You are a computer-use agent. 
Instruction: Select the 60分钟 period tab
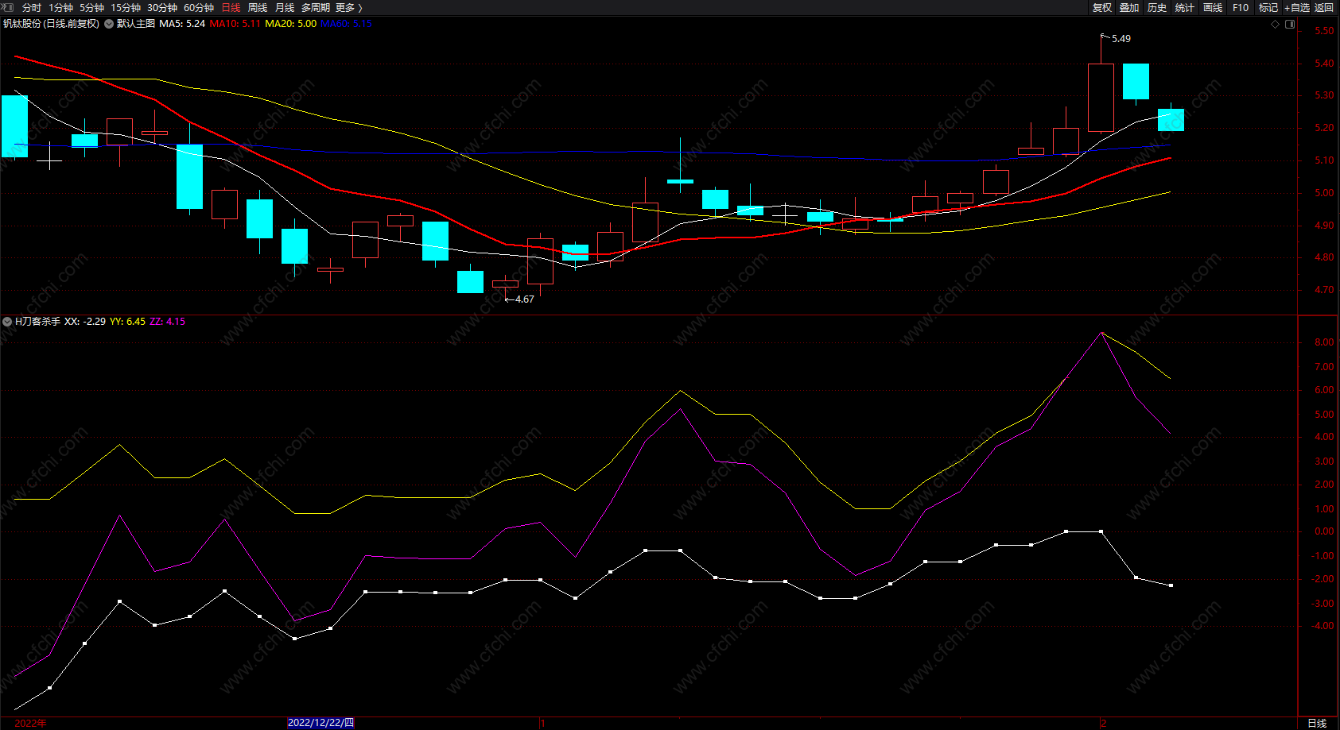[199, 7]
